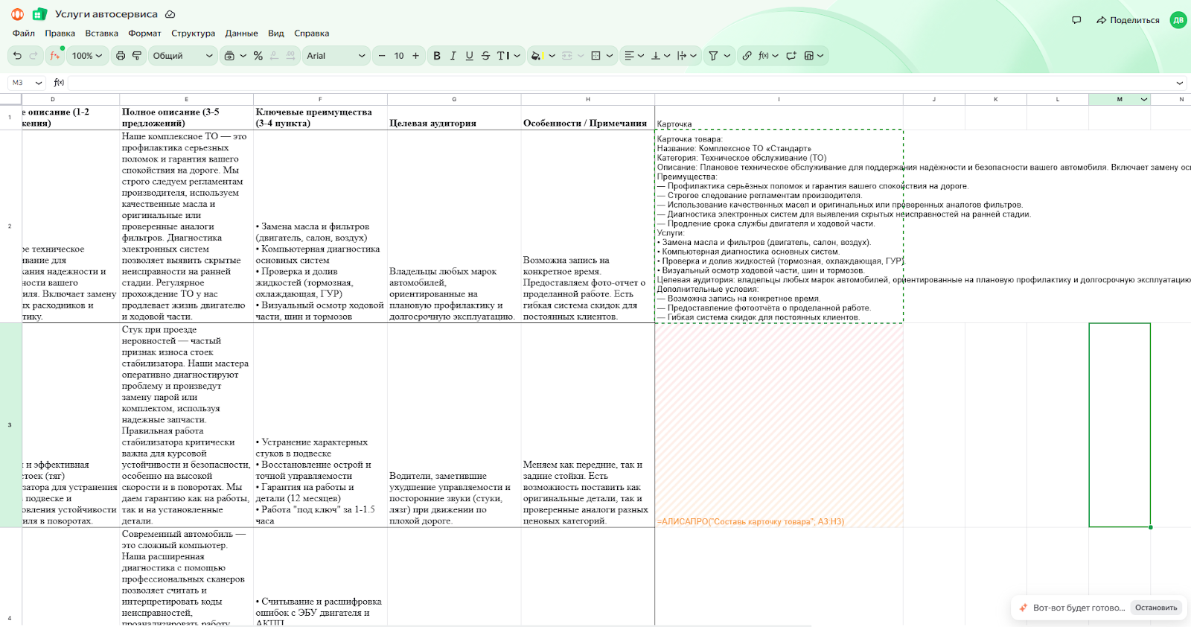Open the fill color bucket swatch
Viewport: 1191px width, 627px height.
click(x=537, y=56)
